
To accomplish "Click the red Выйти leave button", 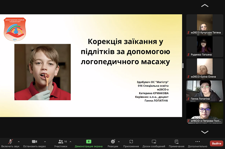I will tap(217, 143).
